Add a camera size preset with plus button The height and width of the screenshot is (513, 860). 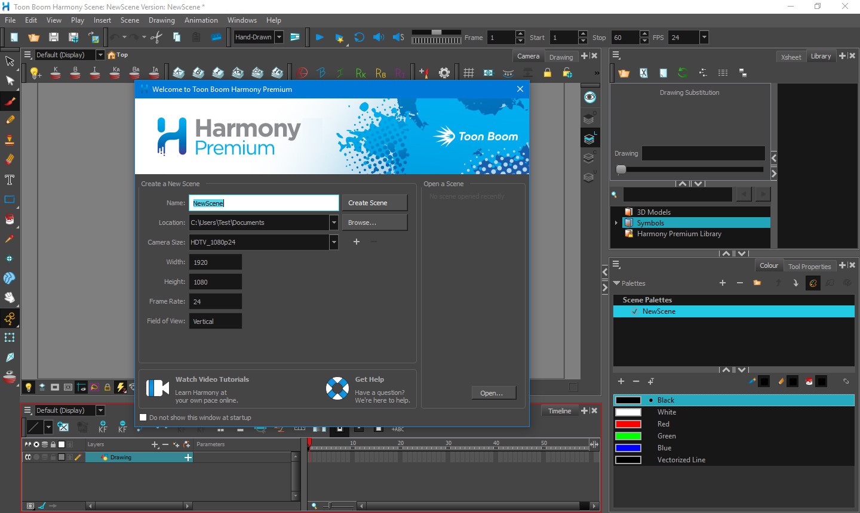point(357,242)
